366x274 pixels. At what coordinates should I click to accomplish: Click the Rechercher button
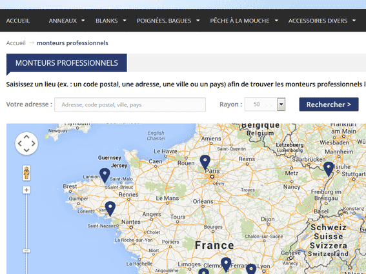(x=329, y=104)
